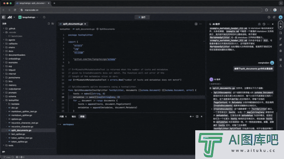This screenshot has height=159, width=284.
Task: Open source control icon in right sidebar
Action: click(x=280, y=39)
